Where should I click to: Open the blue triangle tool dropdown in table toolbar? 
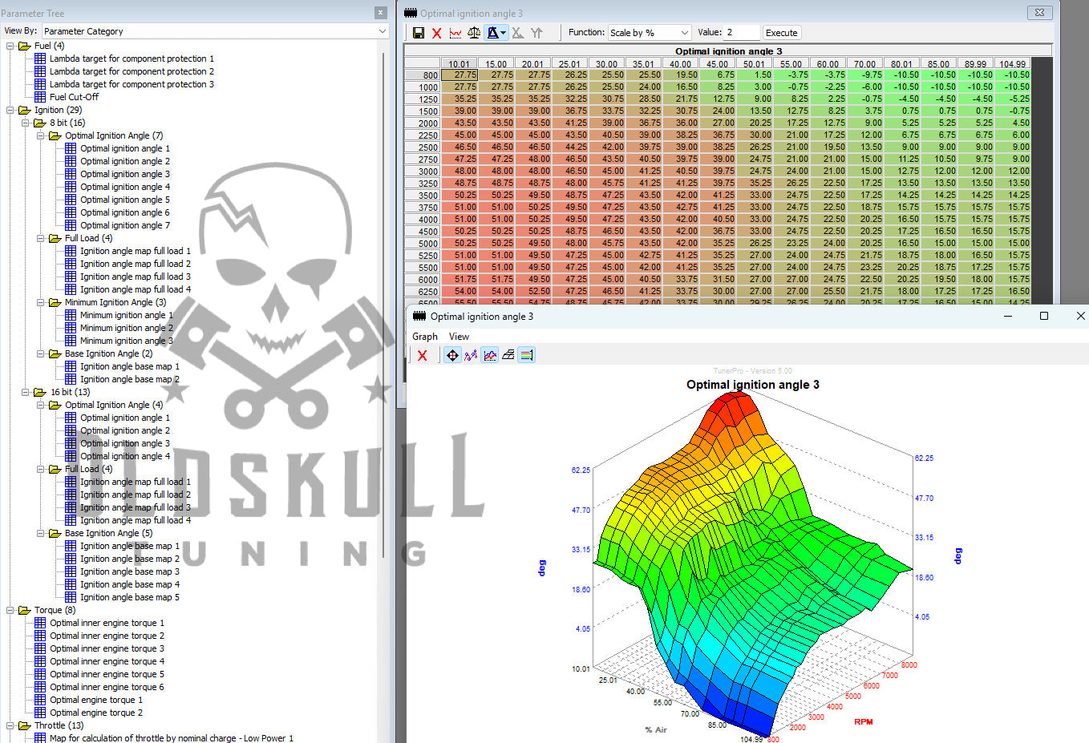[x=503, y=33]
